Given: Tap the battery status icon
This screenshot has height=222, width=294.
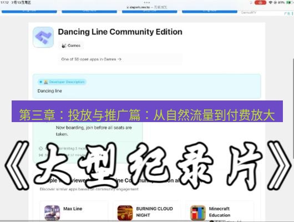Looking at the screenshot, I should pyautogui.click(x=290, y=3).
